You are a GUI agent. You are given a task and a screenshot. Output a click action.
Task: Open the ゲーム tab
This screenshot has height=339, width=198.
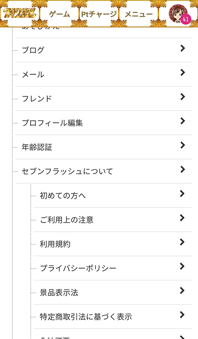pos(59,14)
